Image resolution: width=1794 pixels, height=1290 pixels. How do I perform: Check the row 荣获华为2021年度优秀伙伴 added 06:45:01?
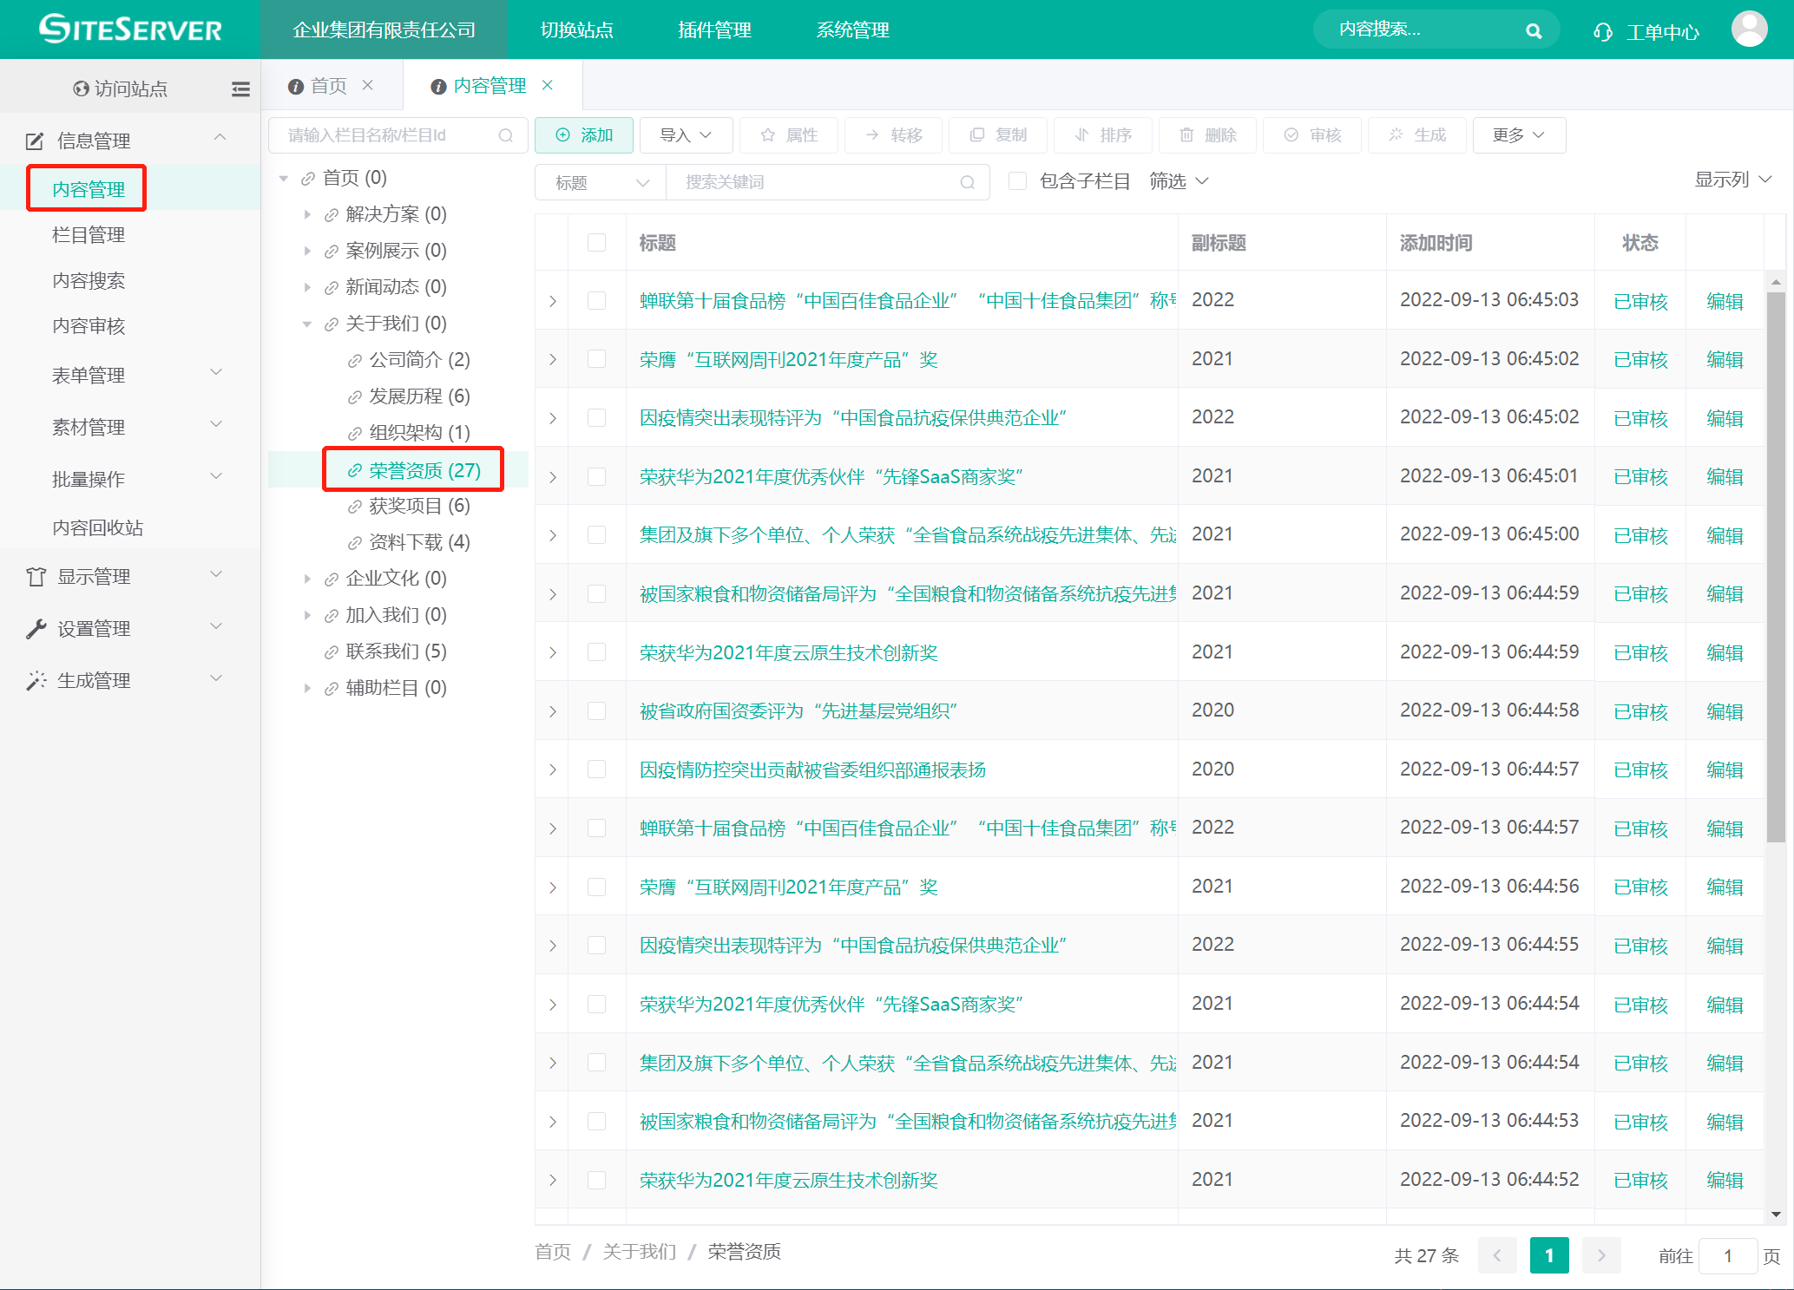[596, 476]
